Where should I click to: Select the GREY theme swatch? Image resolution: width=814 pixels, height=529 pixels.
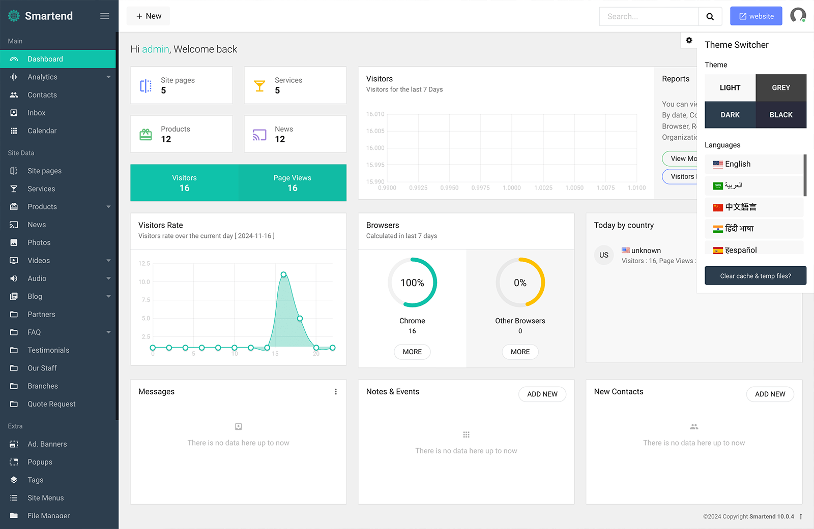click(x=781, y=88)
